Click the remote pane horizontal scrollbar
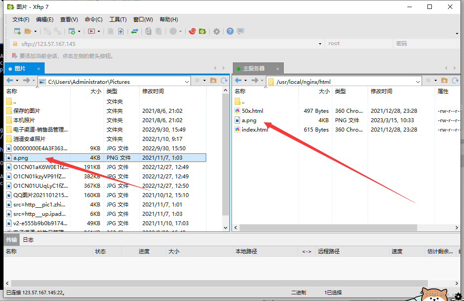464x301 pixels. tap(328, 228)
